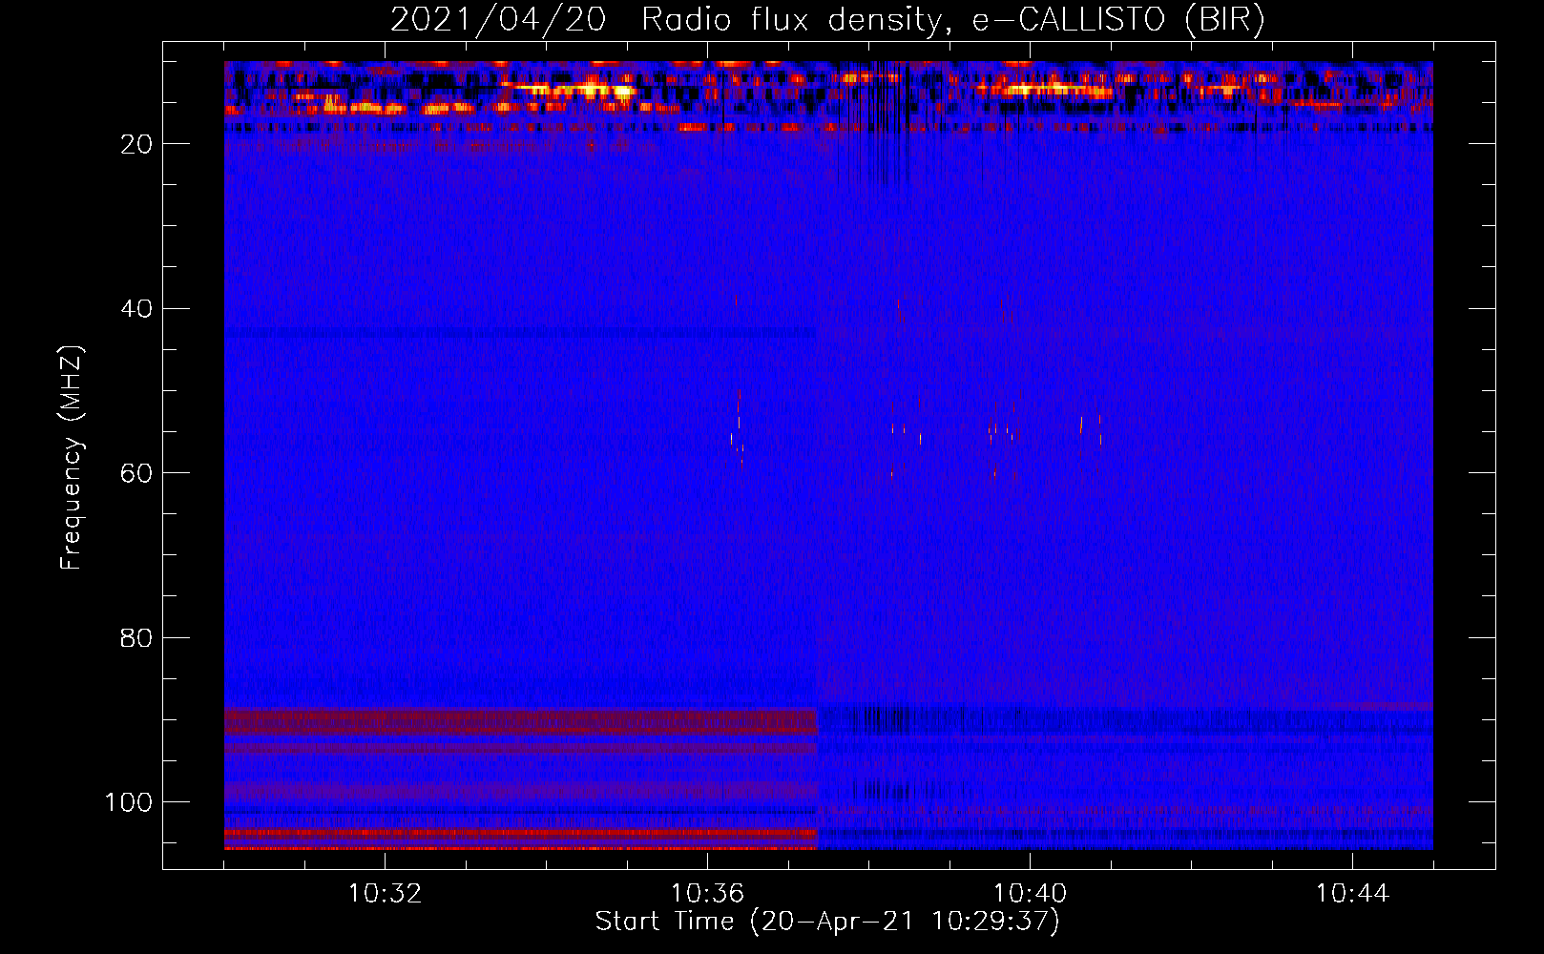Click the '10:44' time tick label
The image size is (1544, 954).
click(x=1352, y=894)
